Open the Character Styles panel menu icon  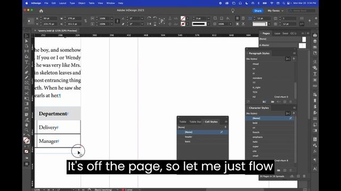[x=294, y=108]
